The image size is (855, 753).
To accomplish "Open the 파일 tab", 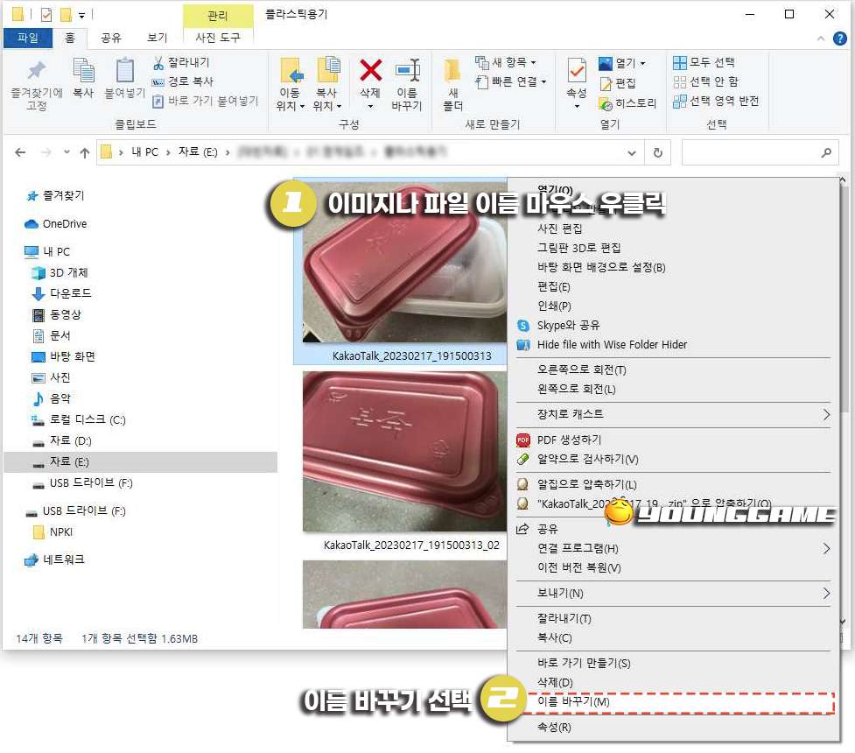I will 28,38.
